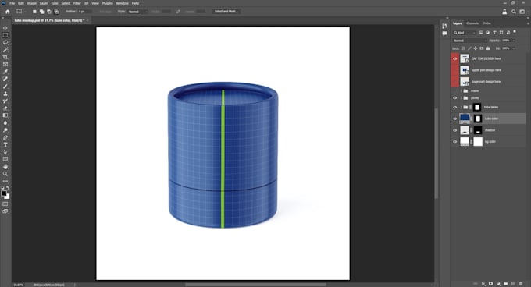Viewport: 531px width, 287px height.
Task: Select the Frame tool
Action: [x=5, y=64]
